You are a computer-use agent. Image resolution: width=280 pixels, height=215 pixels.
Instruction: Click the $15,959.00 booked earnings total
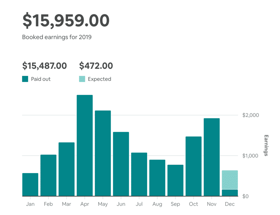(66, 21)
